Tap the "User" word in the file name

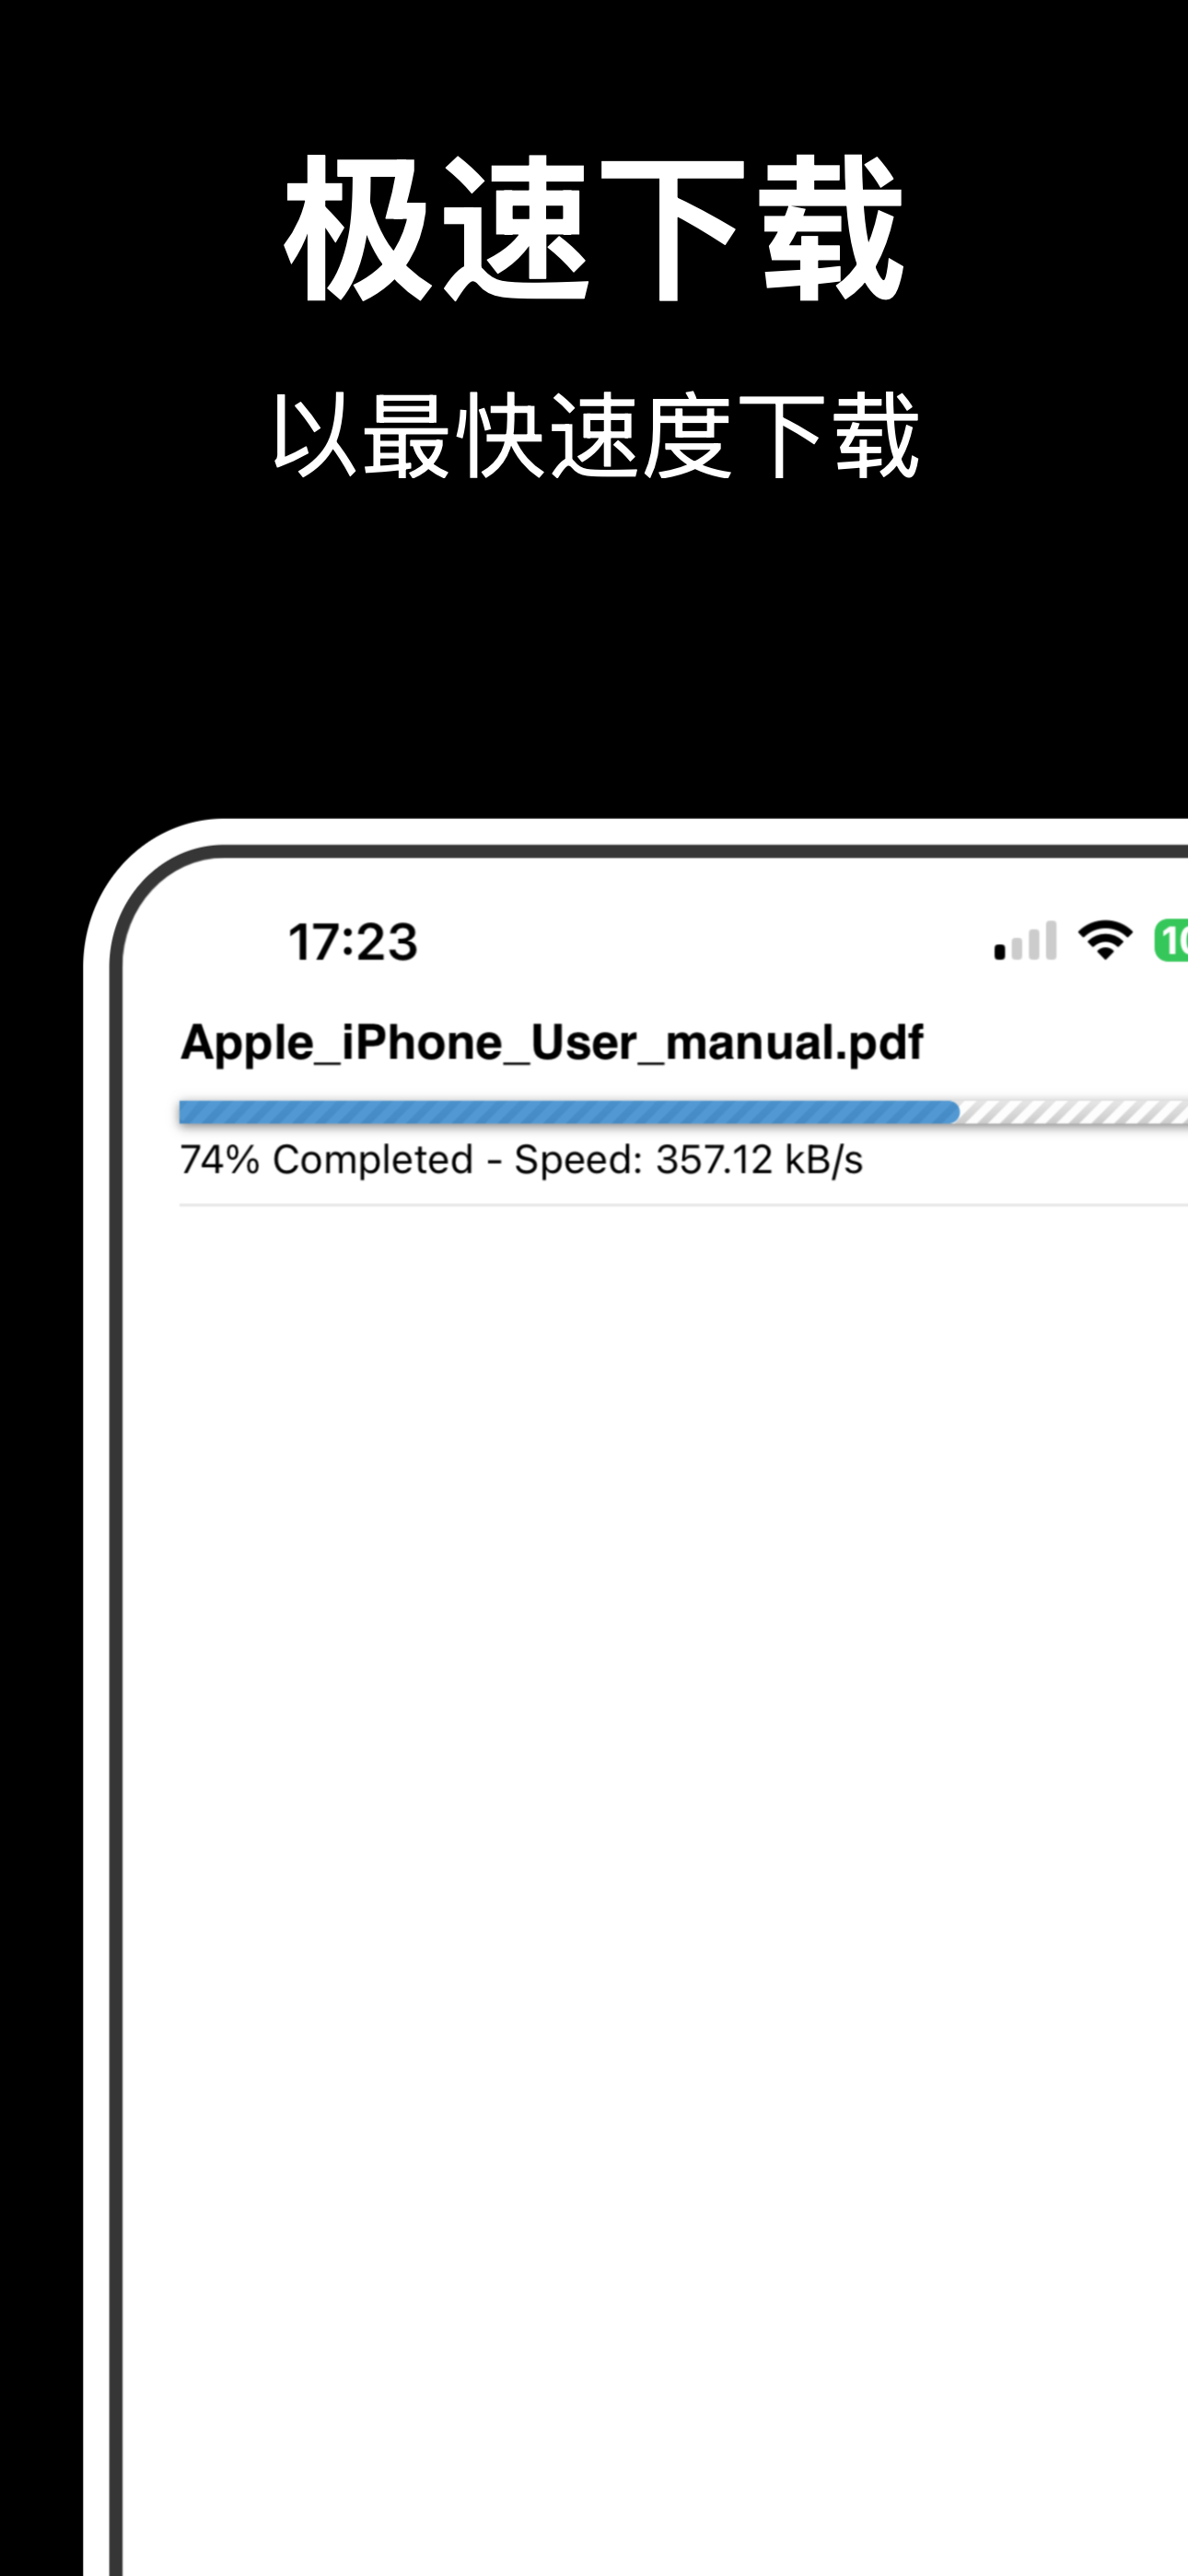584,1043
